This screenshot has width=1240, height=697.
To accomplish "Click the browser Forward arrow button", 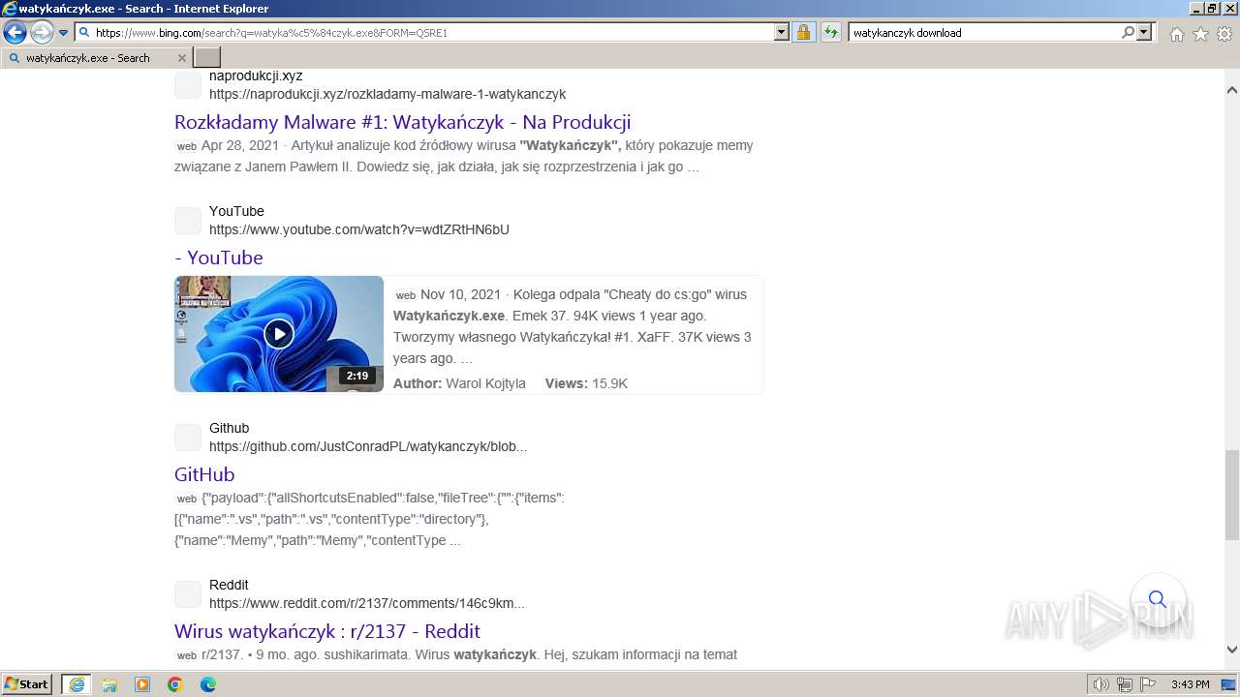I will pos(42,33).
